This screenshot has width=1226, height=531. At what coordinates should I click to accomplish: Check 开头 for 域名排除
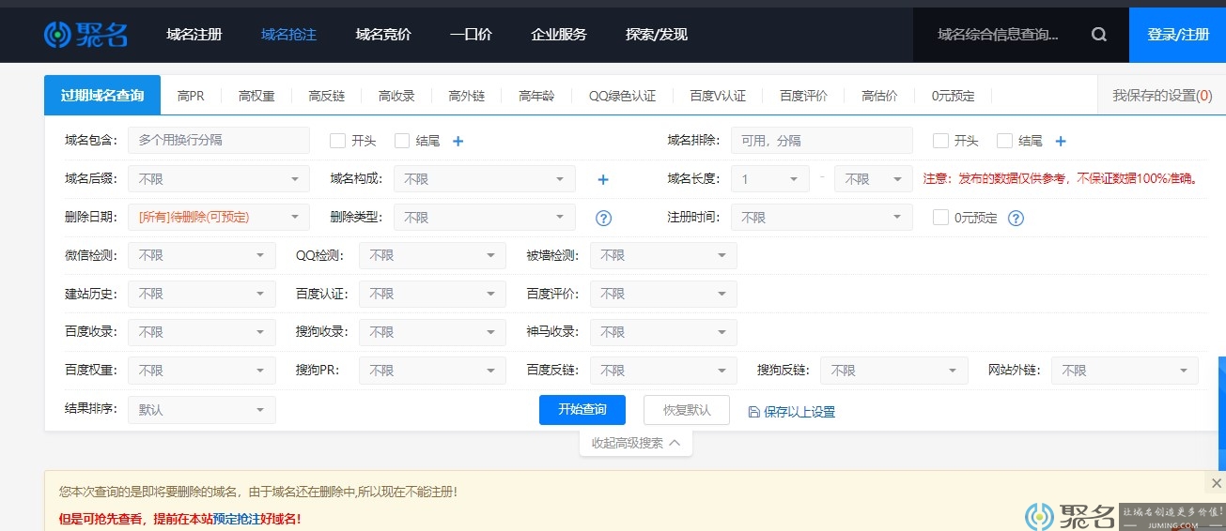pos(940,141)
